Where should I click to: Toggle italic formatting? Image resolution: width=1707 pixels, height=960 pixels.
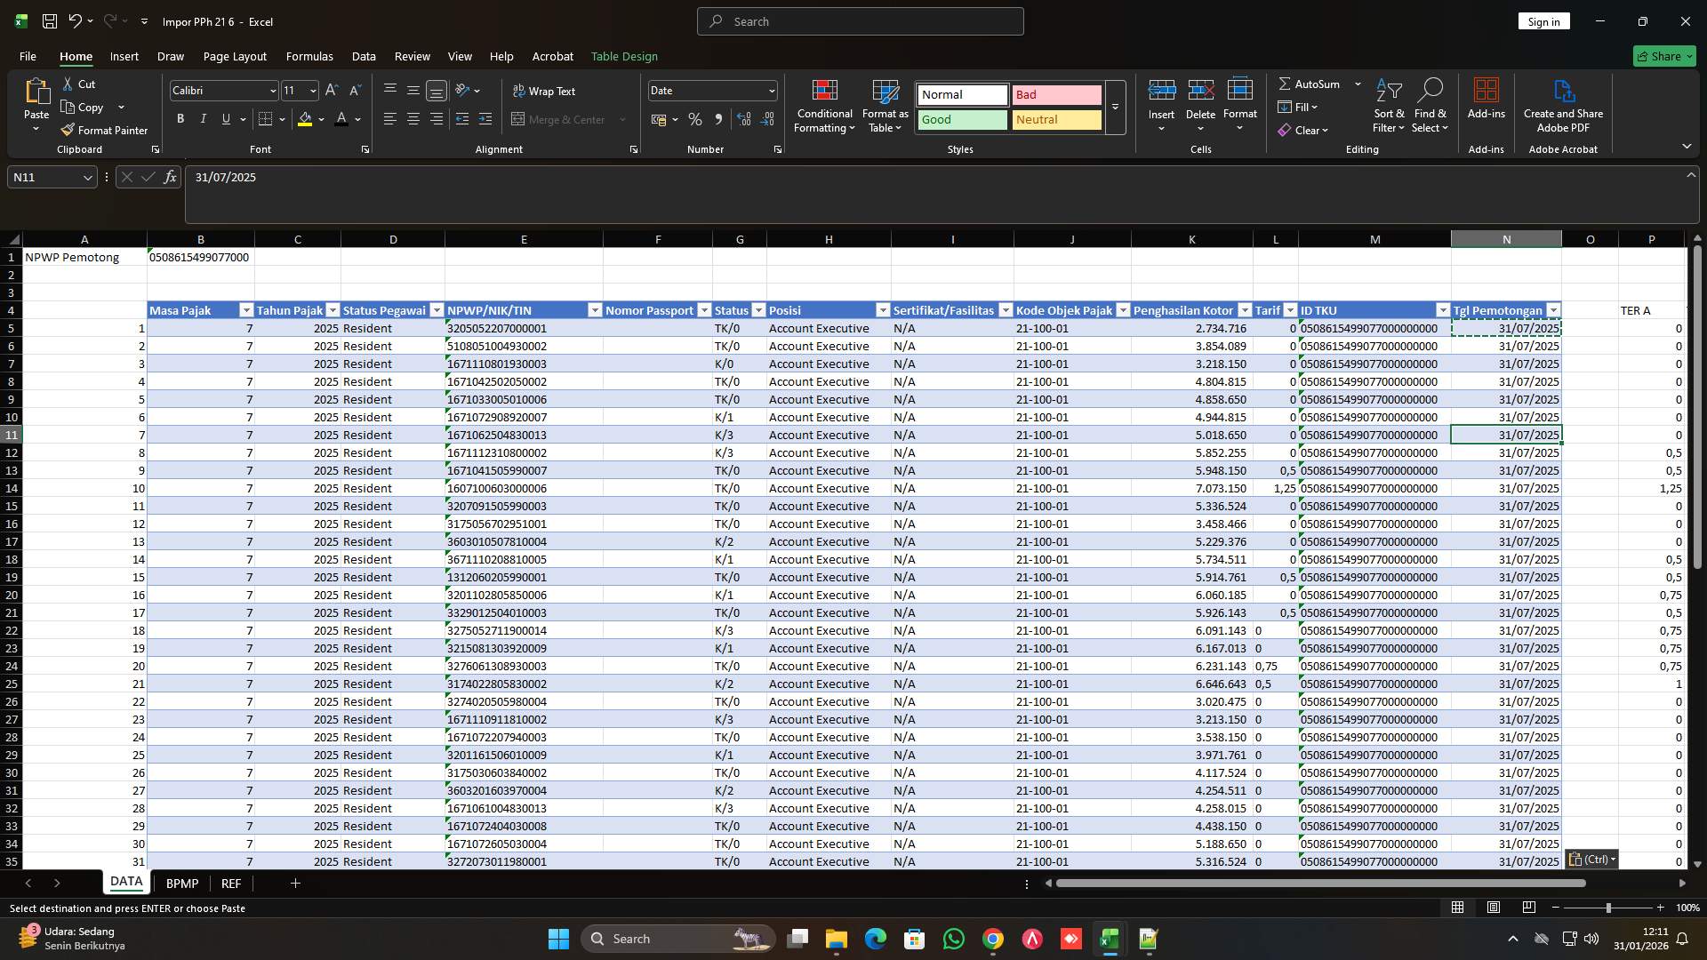point(203,118)
